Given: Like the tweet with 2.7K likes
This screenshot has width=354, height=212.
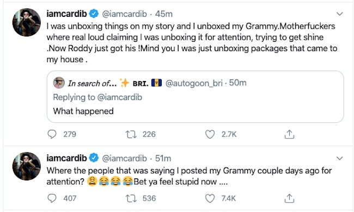Looking at the screenshot, I should click(210, 134).
